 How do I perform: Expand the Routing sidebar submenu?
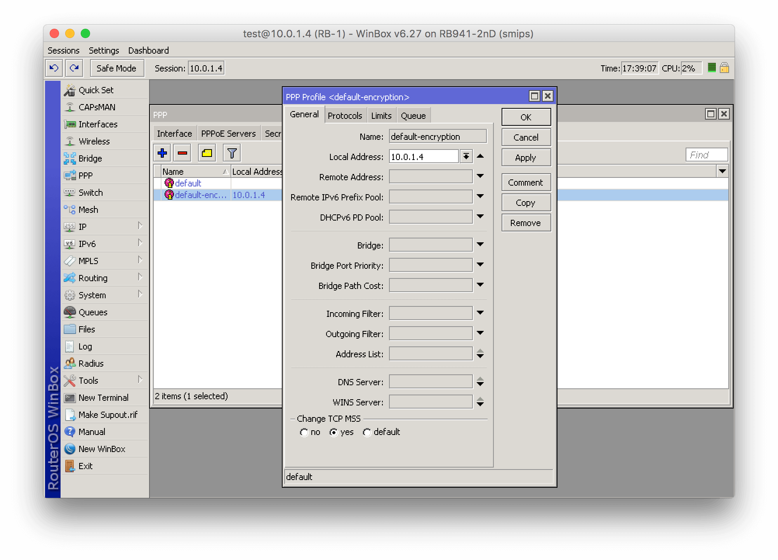[x=93, y=278]
